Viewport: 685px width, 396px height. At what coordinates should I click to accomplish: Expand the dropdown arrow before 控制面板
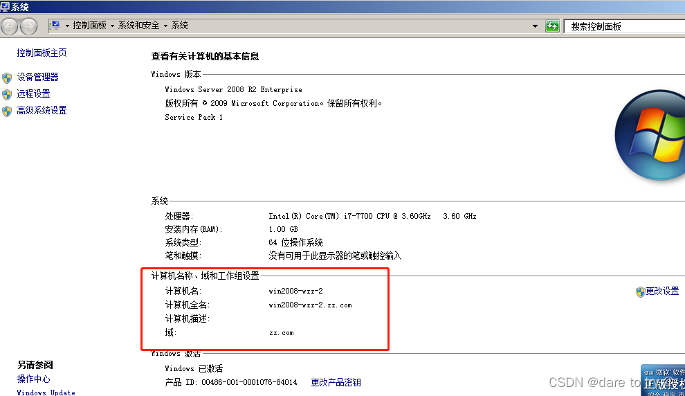[x=67, y=26]
